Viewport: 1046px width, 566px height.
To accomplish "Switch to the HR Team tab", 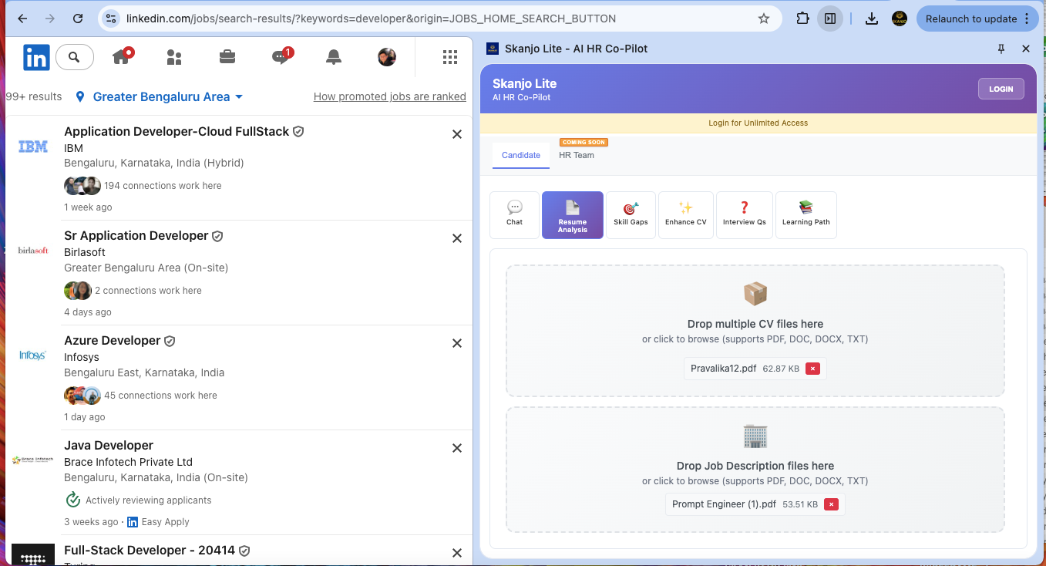I will [577, 155].
